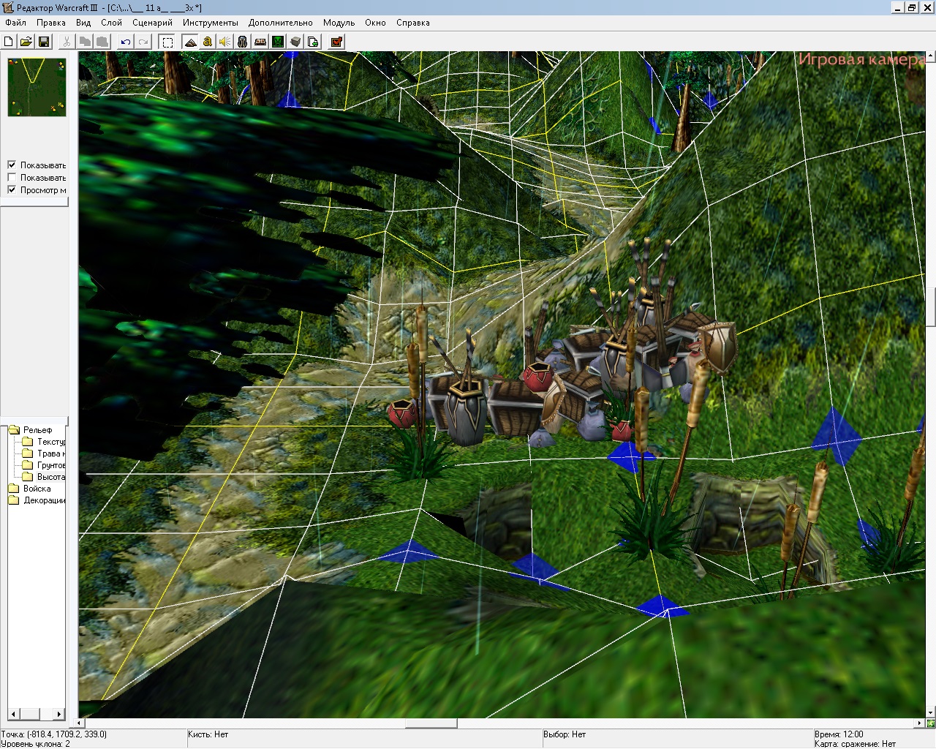Viewport: 936px width, 749px height.
Task: Click the left panel scroll-left arrow
Action: point(13,714)
